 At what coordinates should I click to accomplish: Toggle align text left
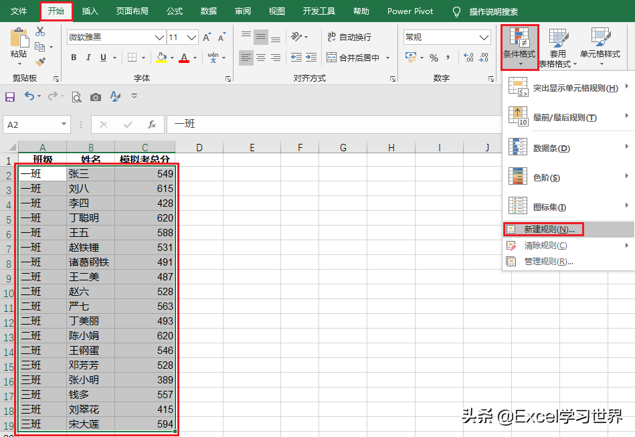click(x=246, y=58)
